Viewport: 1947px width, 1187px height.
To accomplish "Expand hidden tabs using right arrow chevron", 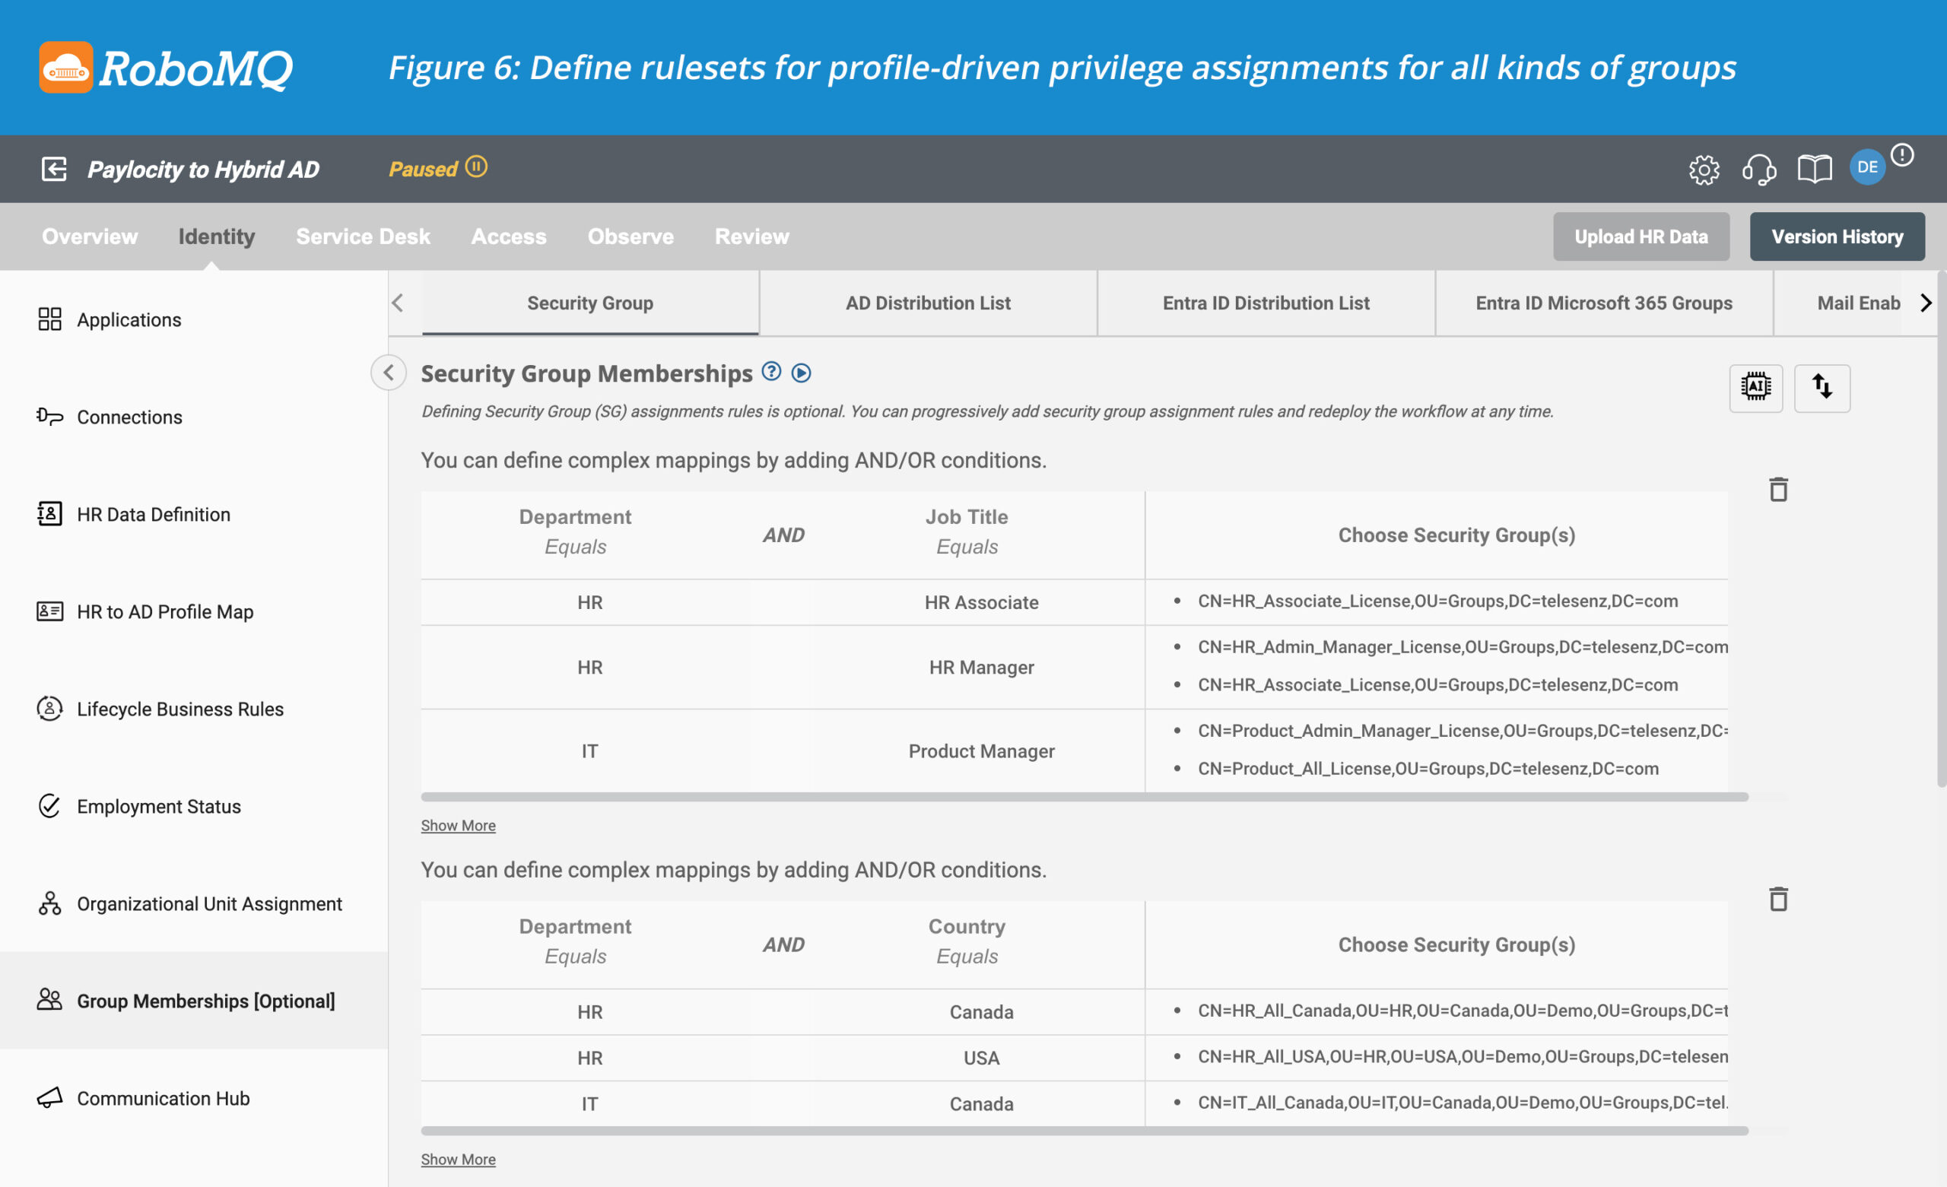I will coord(1925,303).
